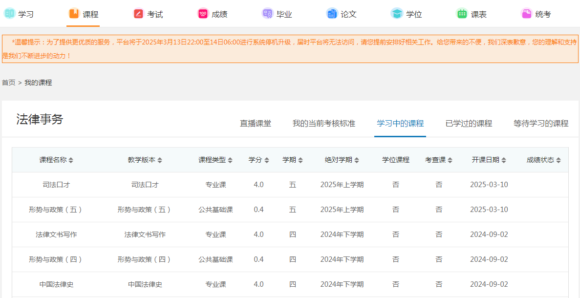580x298 pixels.
Task: Open 等待学习的课程 tab
Action: [x=541, y=124]
